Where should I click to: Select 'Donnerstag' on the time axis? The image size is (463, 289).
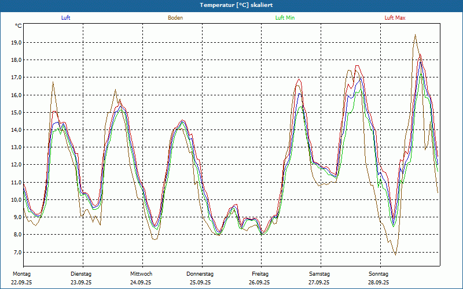tap(200, 274)
